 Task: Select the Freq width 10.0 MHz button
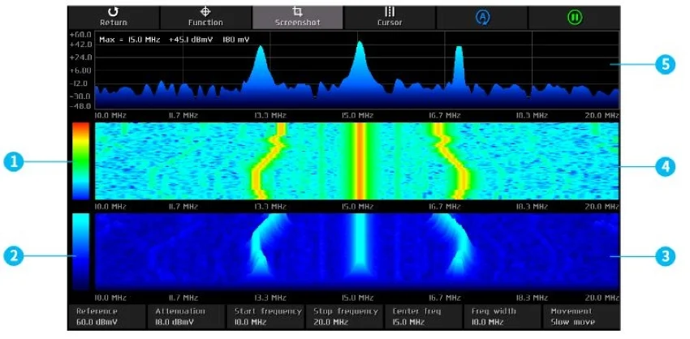click(x=501, y=316)
